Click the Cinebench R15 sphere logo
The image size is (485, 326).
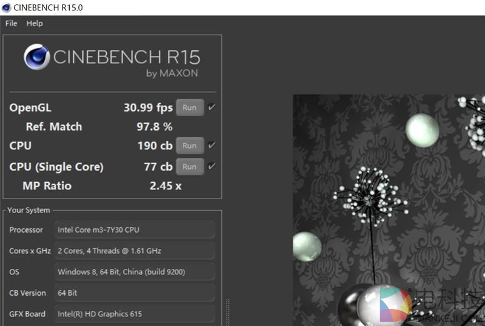[37, 57]
